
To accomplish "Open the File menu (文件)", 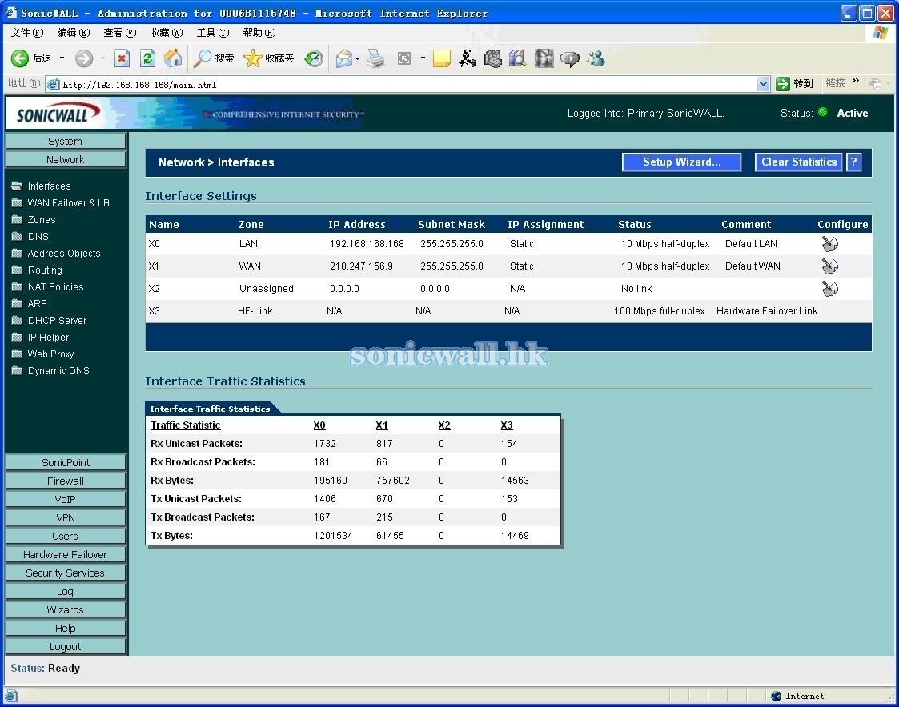I will click(27, 33).
